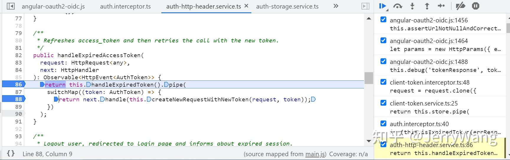Screen dimensions: 510x160
Task: Close the auth-http-header.service.ts tab
Action: 247,6
